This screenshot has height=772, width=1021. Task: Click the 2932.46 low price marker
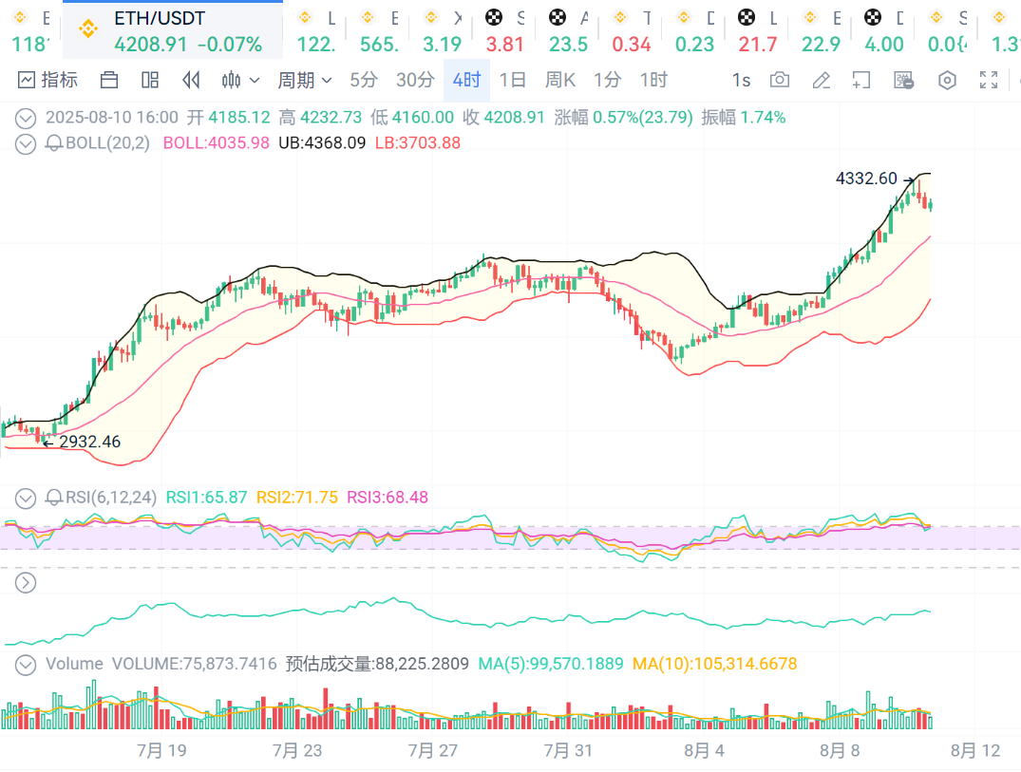tap(90, 442)
